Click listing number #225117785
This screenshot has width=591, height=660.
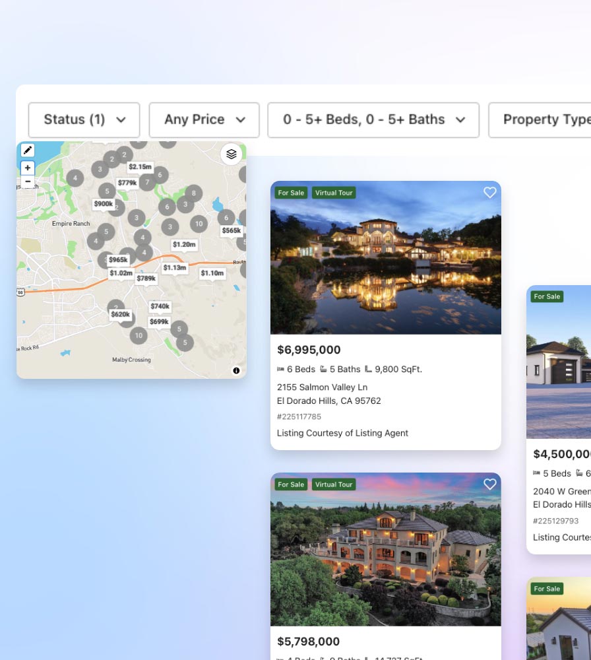pos(299,416)
